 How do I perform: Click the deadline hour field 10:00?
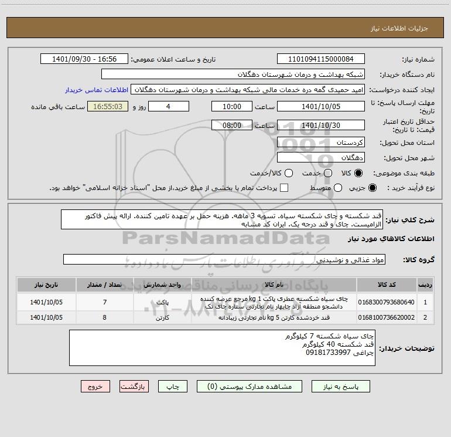(232, 106)
